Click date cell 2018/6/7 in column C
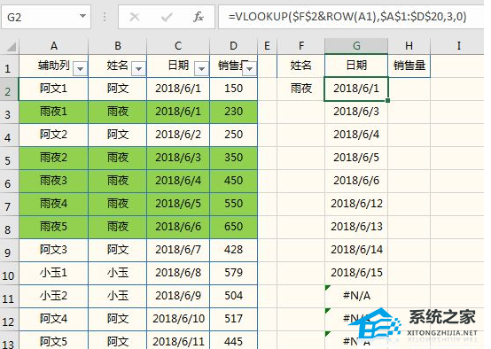 pos(178,250)
